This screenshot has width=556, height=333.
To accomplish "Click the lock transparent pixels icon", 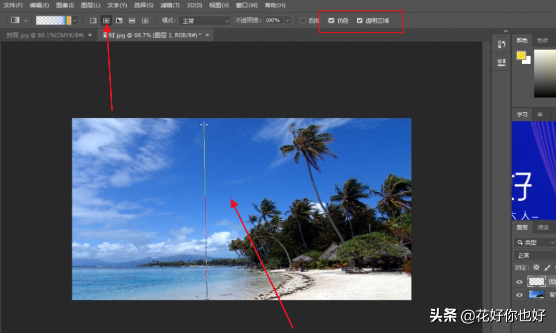I will coord(536,267).
